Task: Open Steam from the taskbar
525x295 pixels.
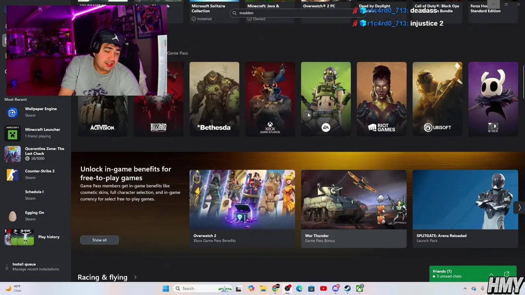Action: click(347, 288)
